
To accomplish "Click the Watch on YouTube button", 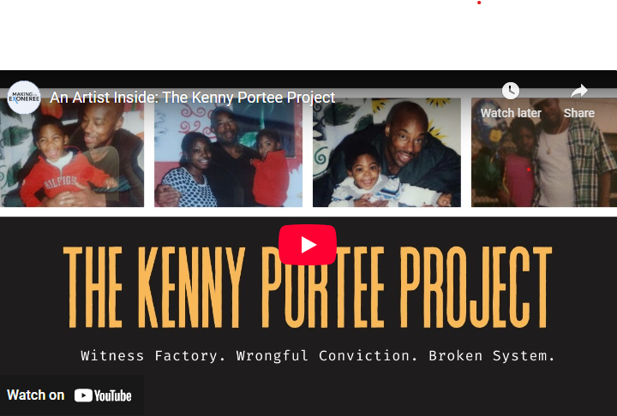I will pyautogui.click(x=72, y=395).
